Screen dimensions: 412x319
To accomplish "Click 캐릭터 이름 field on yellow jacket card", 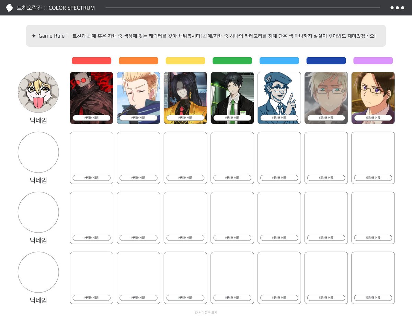I will pos(185,118).
